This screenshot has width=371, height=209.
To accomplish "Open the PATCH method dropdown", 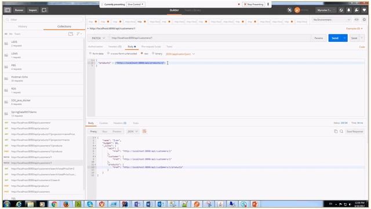I will click(98, 38).
